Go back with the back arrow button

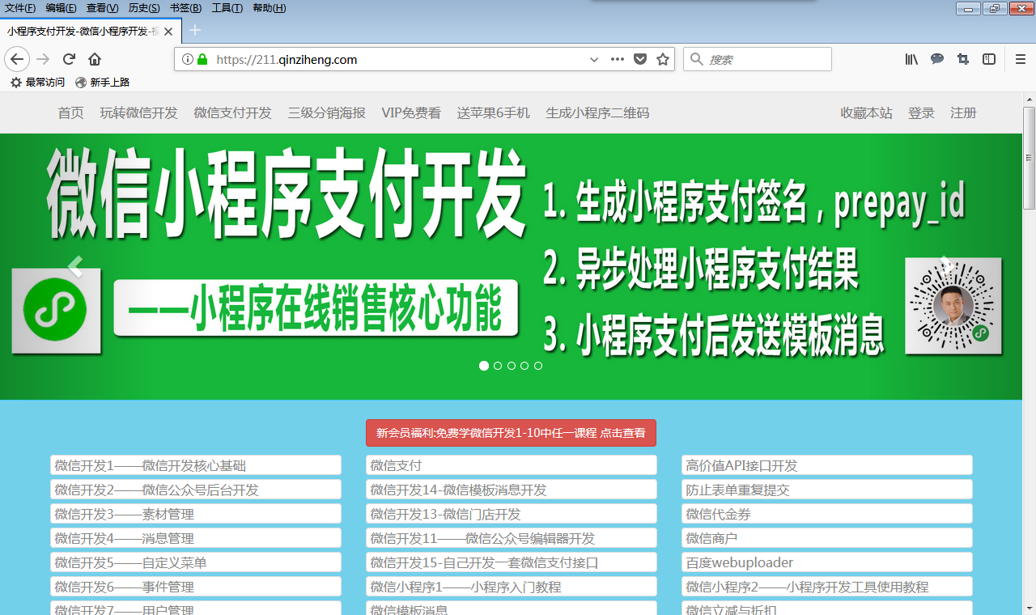[x=17, y=59]
